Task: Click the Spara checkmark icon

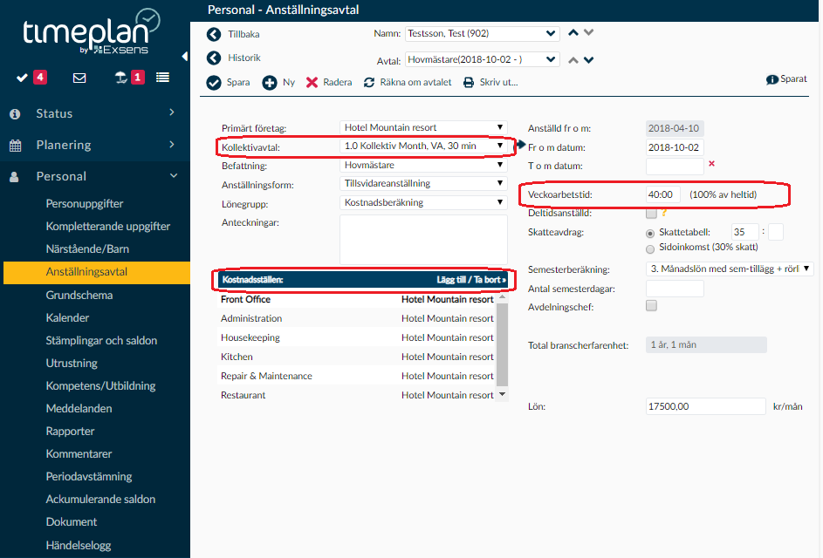Action: coord(214,82)
